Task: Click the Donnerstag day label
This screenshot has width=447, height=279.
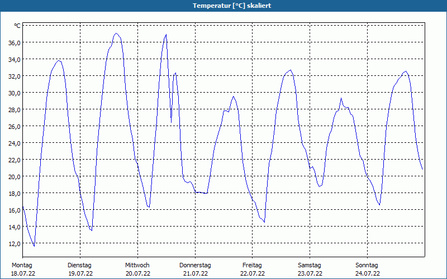Action: [195, 266]
